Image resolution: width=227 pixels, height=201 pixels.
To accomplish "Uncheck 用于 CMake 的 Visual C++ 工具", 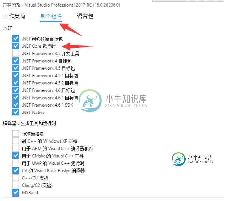I will pos(16,156).
